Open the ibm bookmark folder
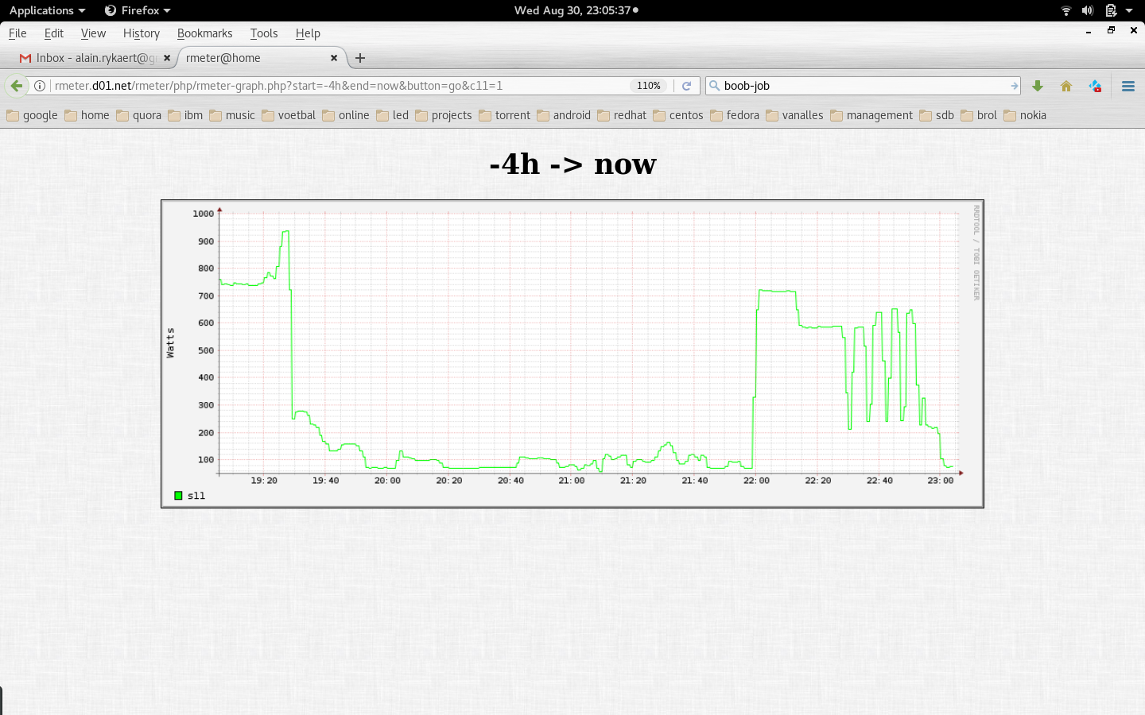This screenshot has width=1145, height=715. [185, 115]
